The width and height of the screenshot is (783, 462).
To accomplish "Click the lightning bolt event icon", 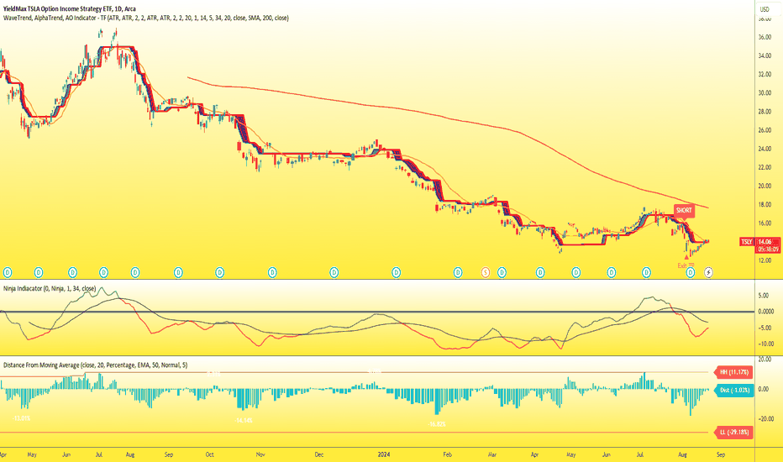I will point(708,273).
